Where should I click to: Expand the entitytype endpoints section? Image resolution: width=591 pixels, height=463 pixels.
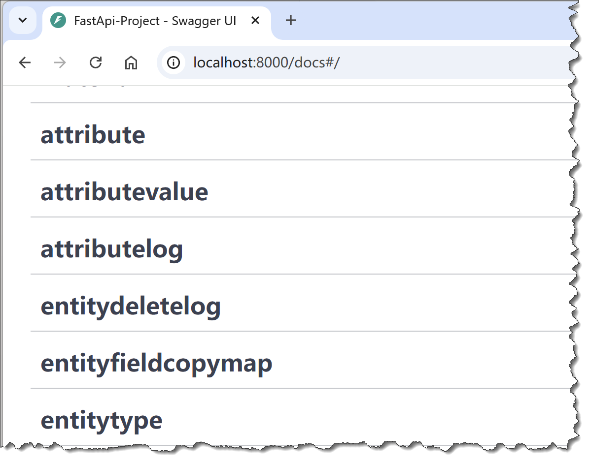point(101,420)
